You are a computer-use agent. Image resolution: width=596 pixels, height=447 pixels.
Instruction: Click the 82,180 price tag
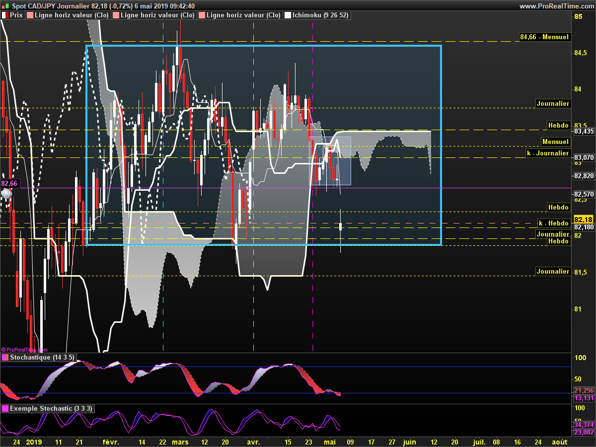point(584,227)
